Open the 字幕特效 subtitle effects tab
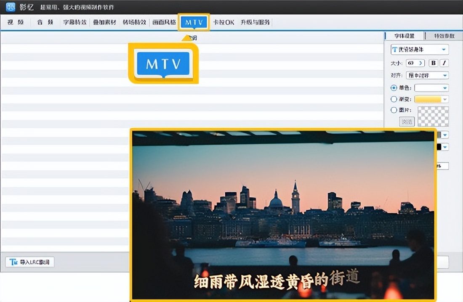 click(x=75, y=22)
